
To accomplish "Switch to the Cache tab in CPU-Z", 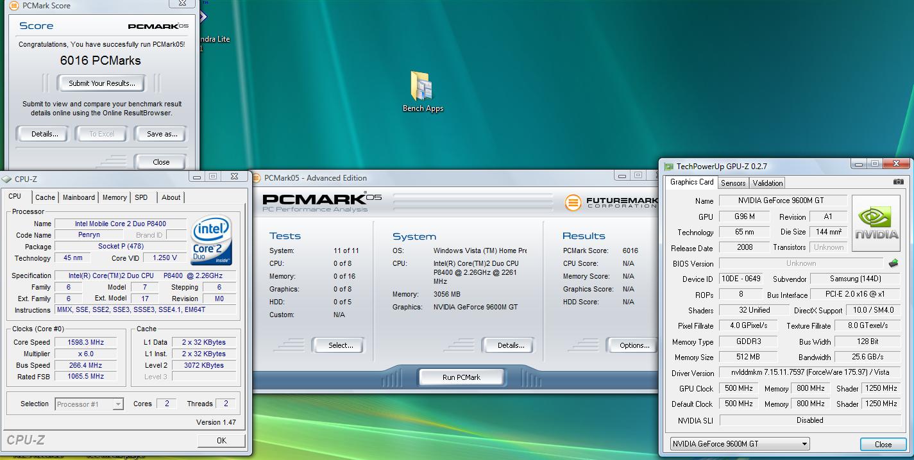I will click(45, 197).
